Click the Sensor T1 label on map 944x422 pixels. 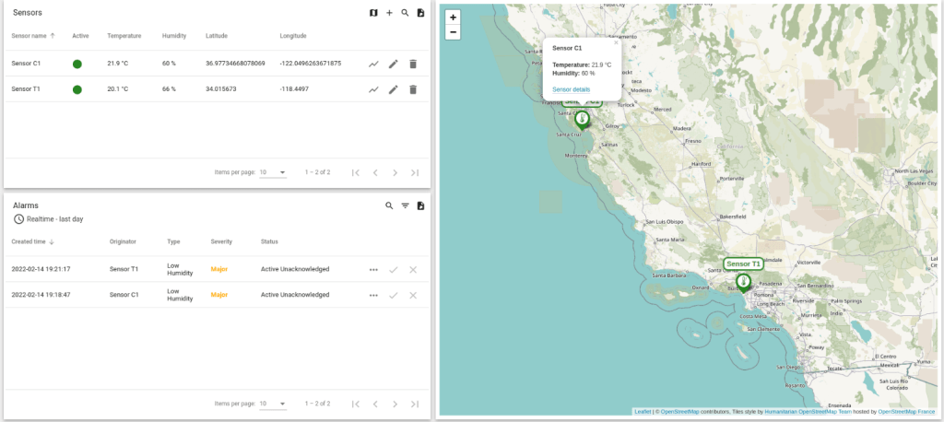(744, 264)
